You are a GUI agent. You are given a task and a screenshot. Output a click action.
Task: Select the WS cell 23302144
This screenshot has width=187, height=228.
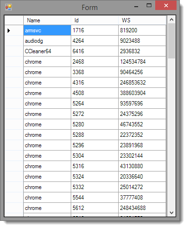click(x=142, y=156)
